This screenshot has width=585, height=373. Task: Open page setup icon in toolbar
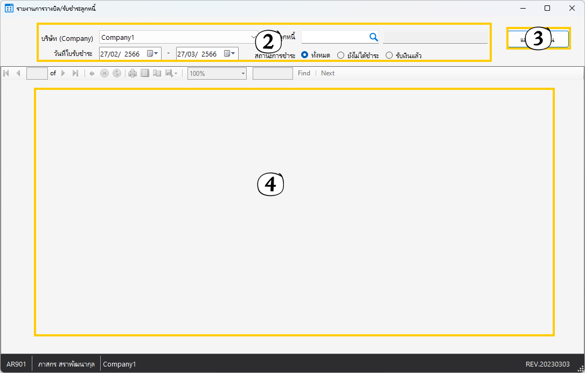pos(157,73)
